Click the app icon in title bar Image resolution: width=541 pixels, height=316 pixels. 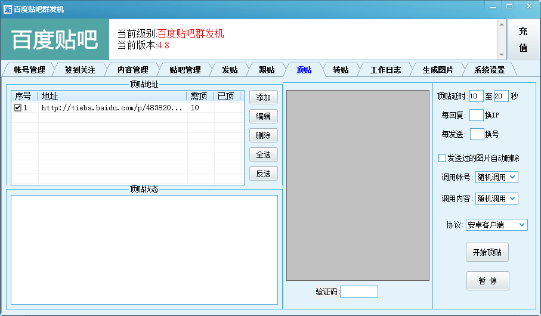7,10
